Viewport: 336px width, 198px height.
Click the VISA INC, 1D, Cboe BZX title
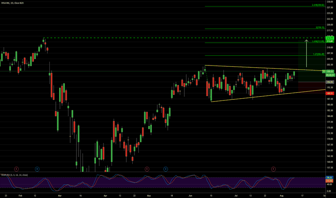tap(12, 3)
